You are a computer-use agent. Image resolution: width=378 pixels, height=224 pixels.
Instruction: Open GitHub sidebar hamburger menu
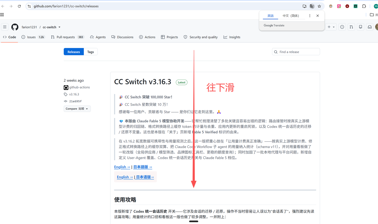tap(5, 27)
